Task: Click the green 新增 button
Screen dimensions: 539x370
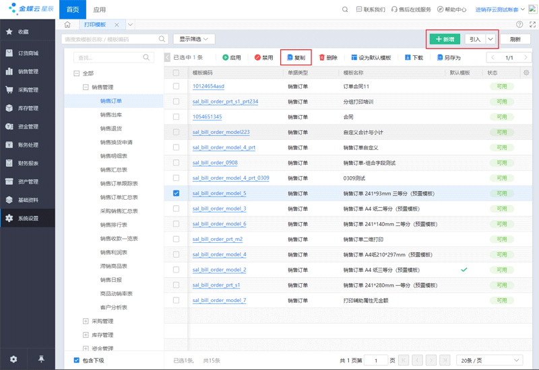Action: 445,39
